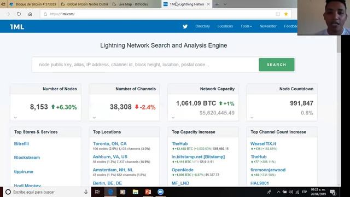350x197 pixels.
Task: Open the 1ML Twitter icon link
Action: point(185,26)
